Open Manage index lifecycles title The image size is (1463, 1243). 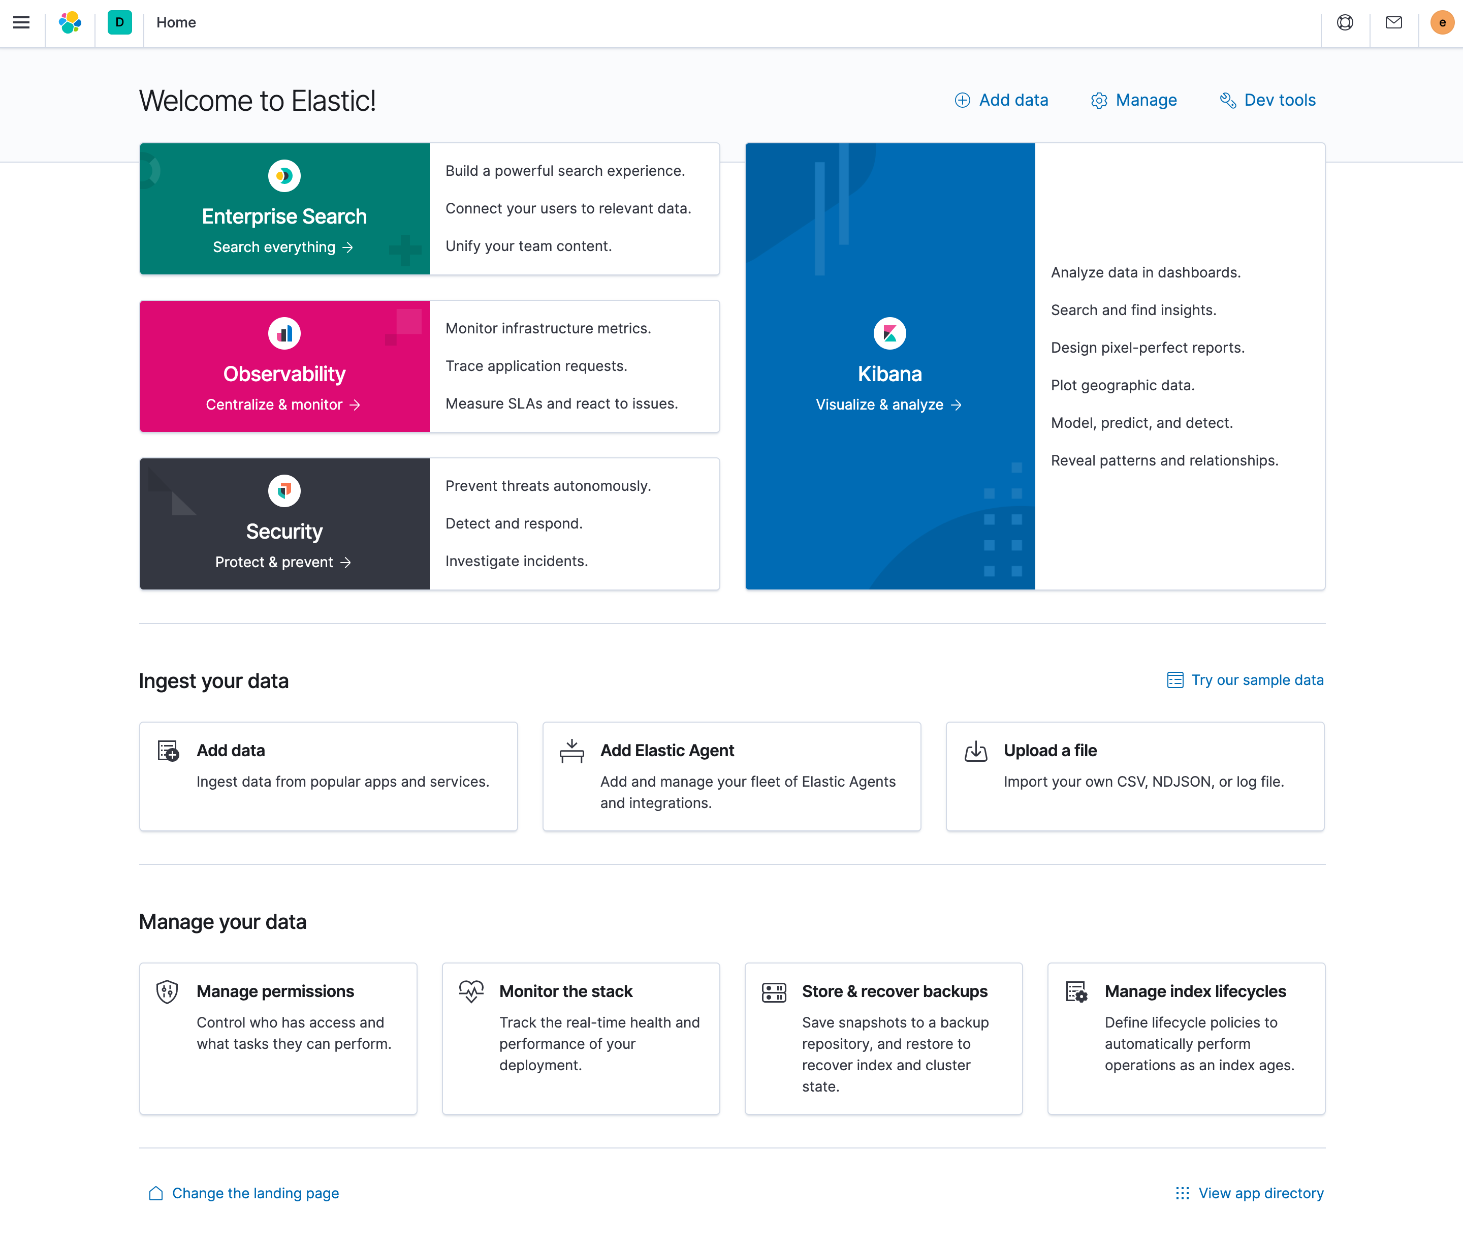tap(1195, 991)
